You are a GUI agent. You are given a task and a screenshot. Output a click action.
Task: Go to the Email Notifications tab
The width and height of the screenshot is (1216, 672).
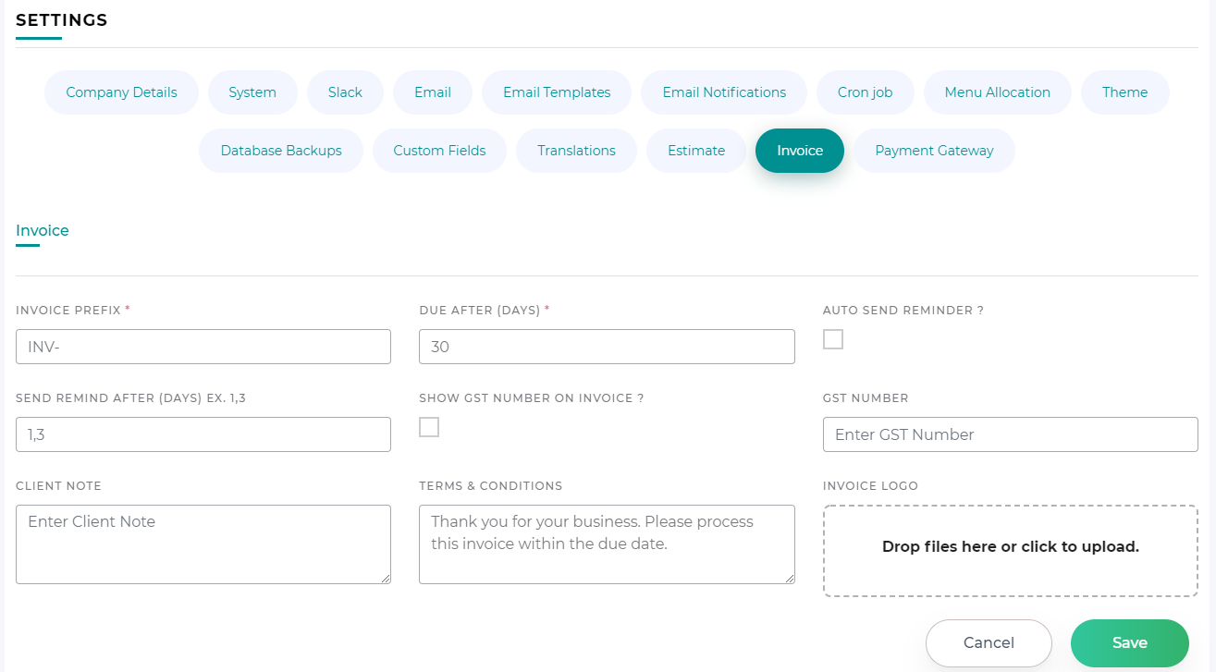pos(724,92)
